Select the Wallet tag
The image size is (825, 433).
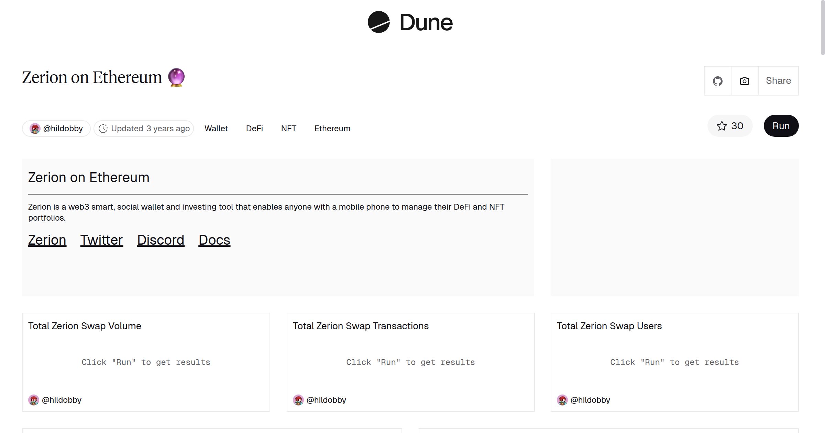click(x=216, y=129)
